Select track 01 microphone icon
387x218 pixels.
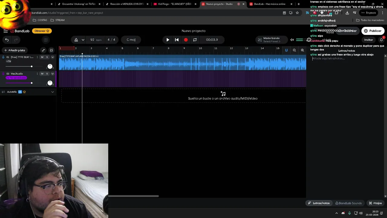(3, 57)
